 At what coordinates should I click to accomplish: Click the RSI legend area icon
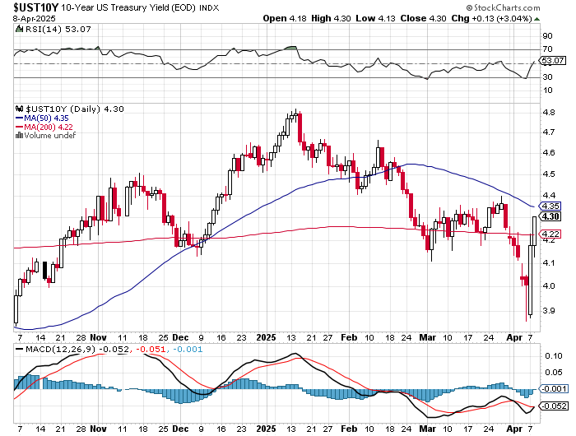pyautogui.click(x=19, y=29)
